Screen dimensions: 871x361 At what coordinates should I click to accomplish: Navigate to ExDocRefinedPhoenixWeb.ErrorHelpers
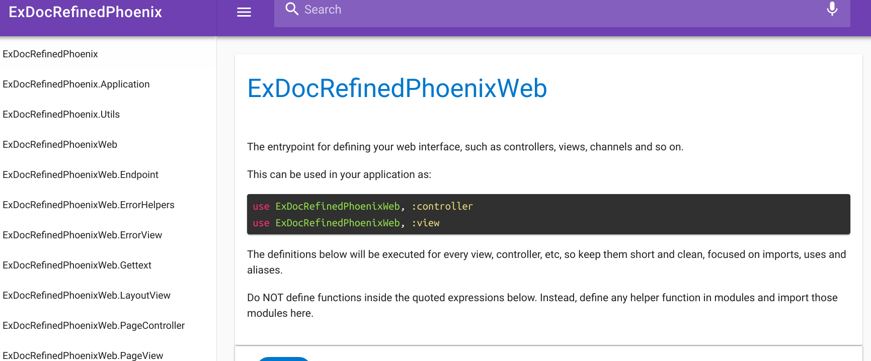tap(89, 205)
